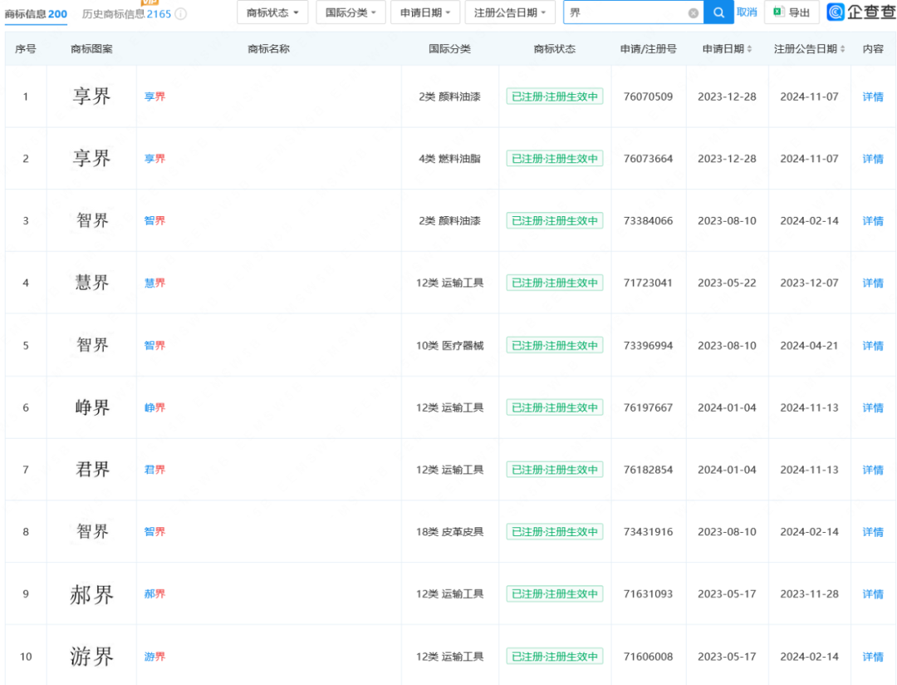
Task: Click trademark name 智界 in row 8
Action: point(154,531)
